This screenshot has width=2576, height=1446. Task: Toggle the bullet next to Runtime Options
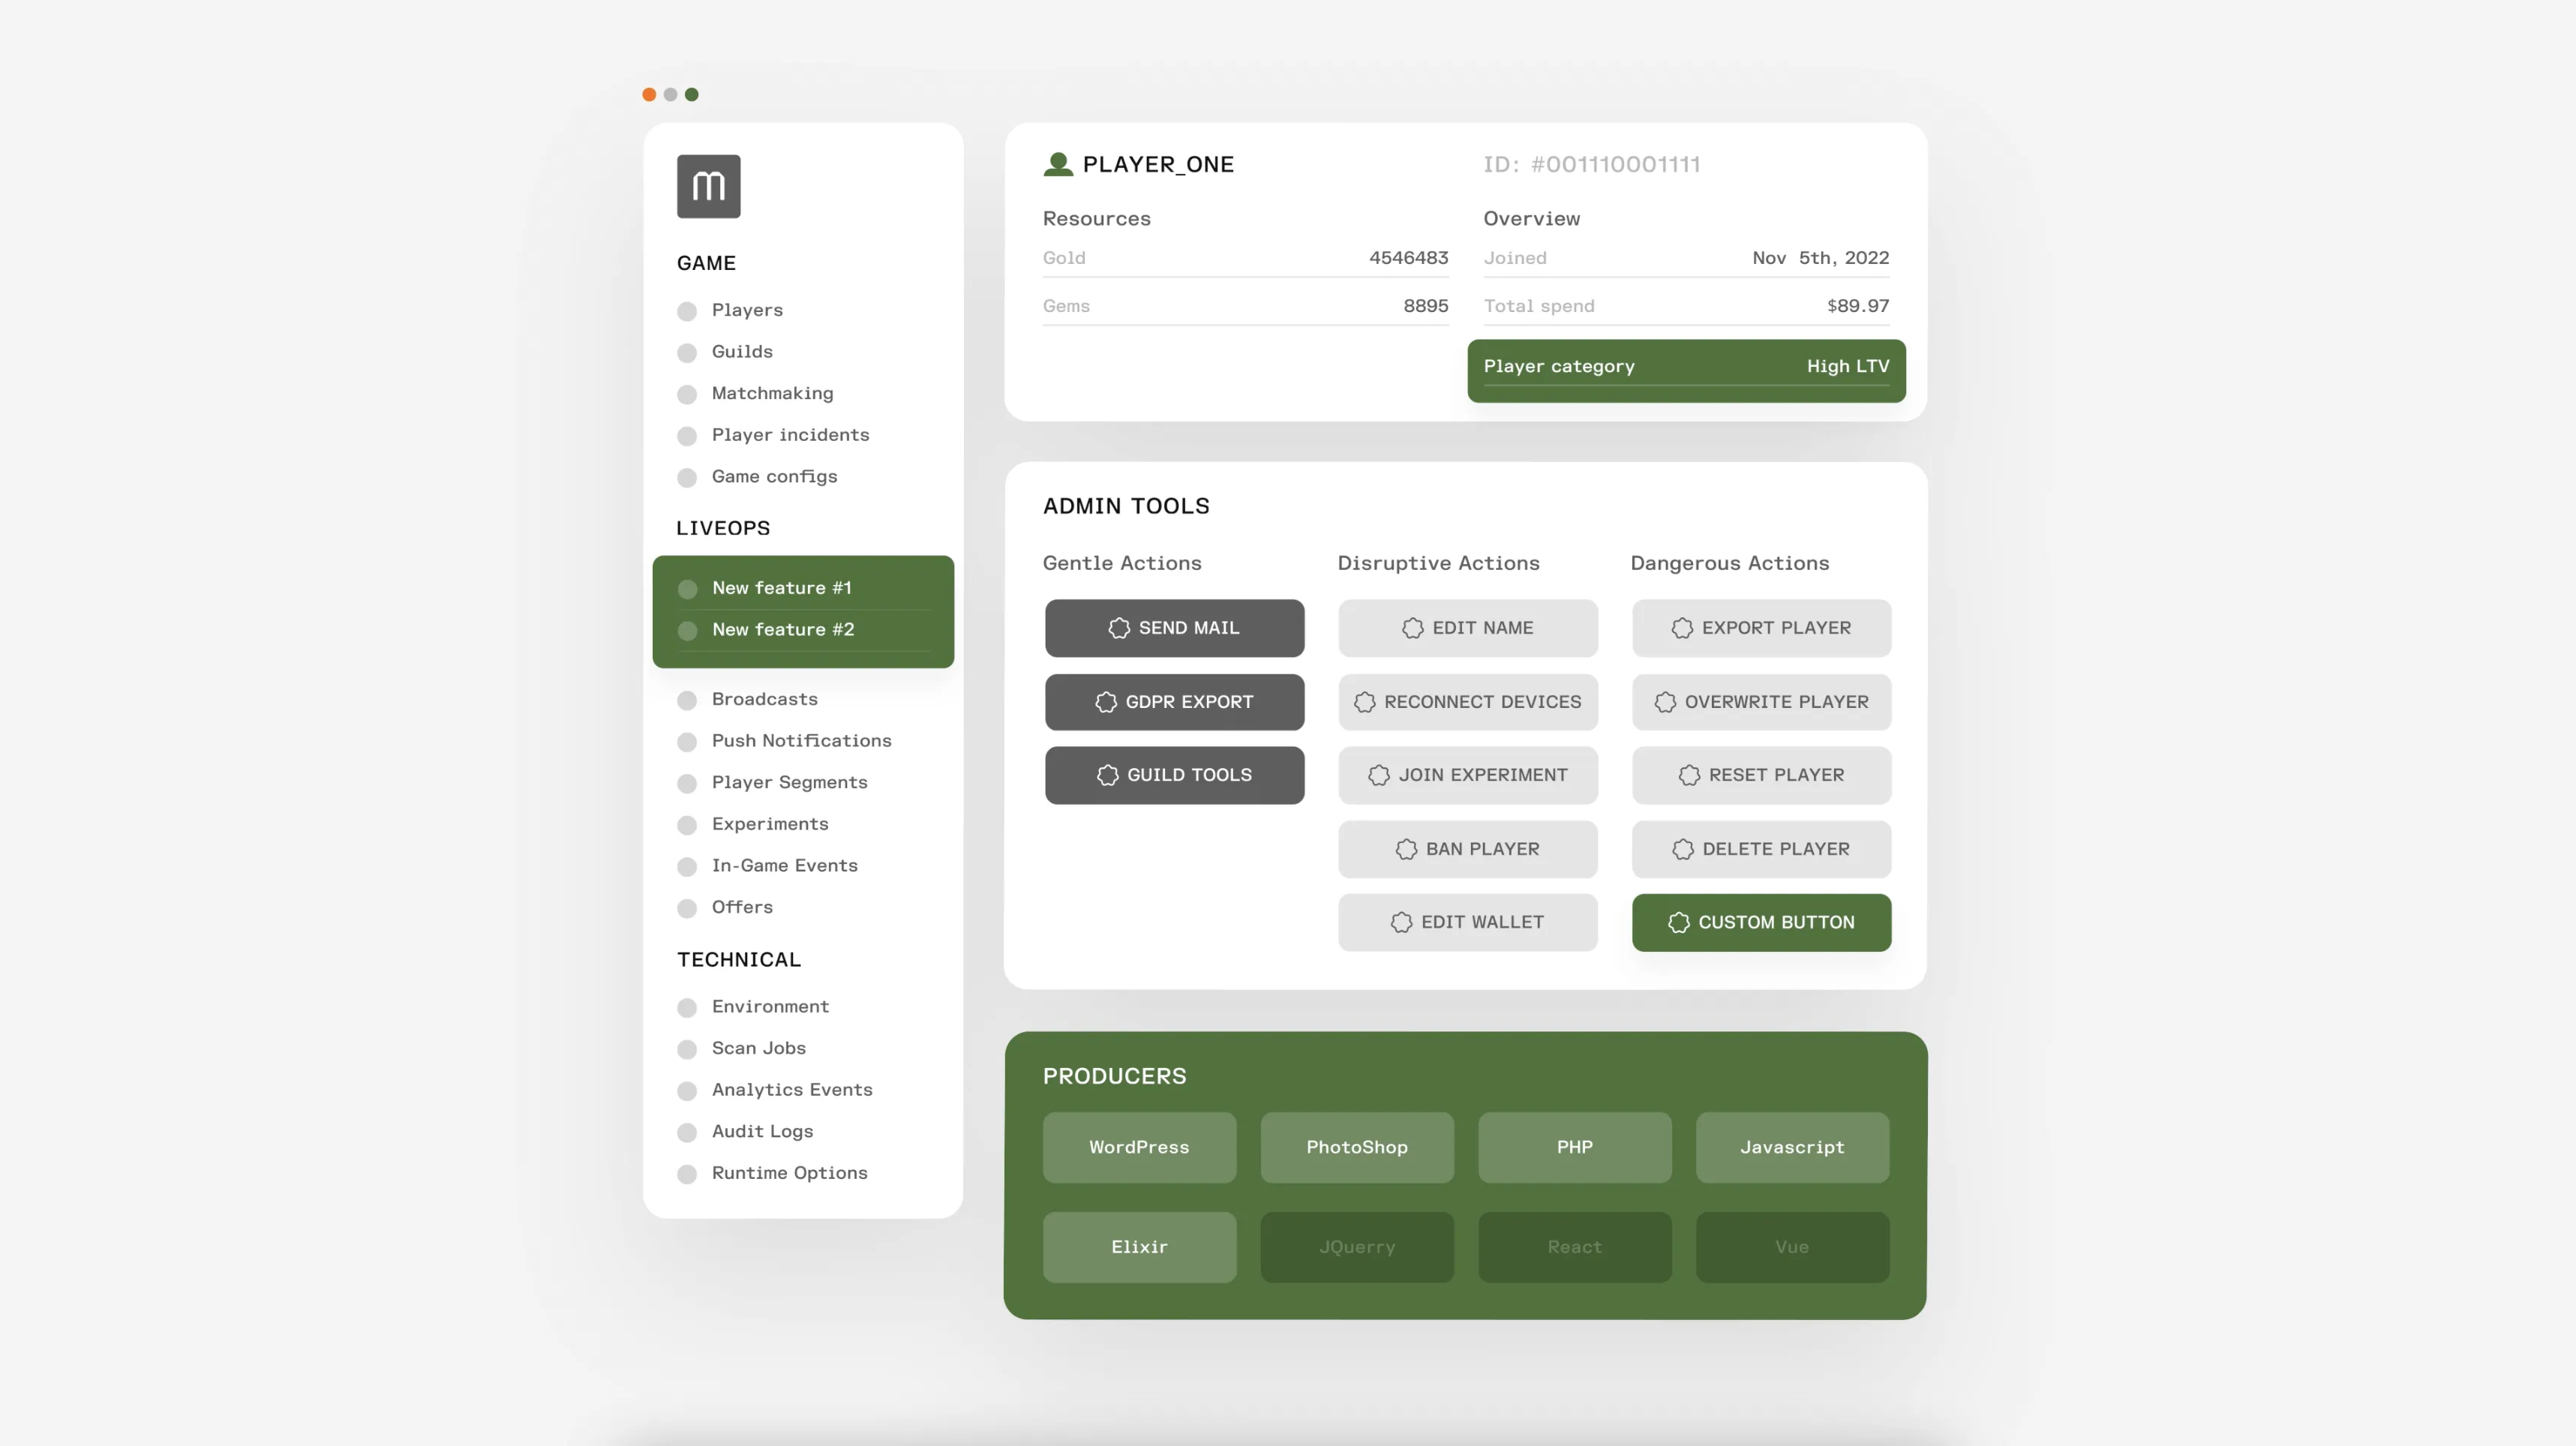pyautogui.click(x=687, y=1174)
